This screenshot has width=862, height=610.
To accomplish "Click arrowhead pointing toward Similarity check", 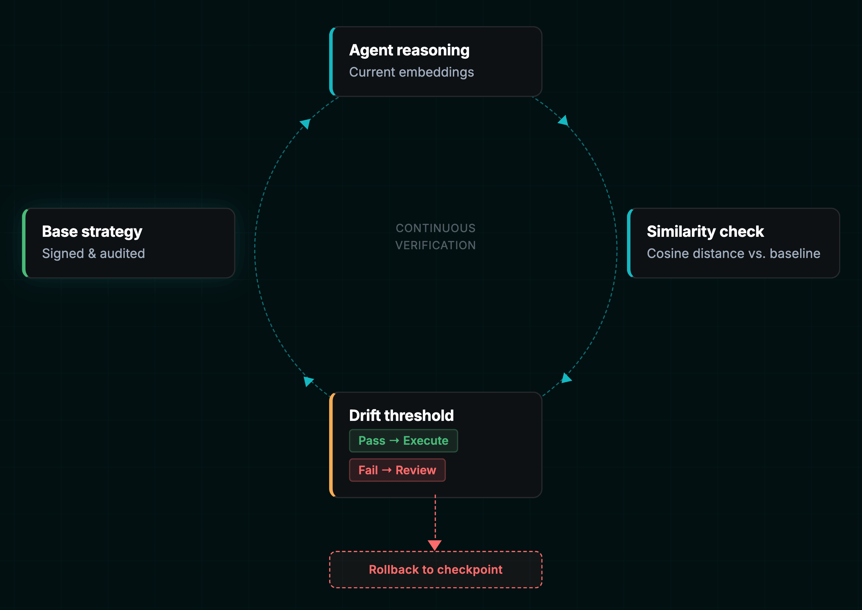I will click(563, 121).
